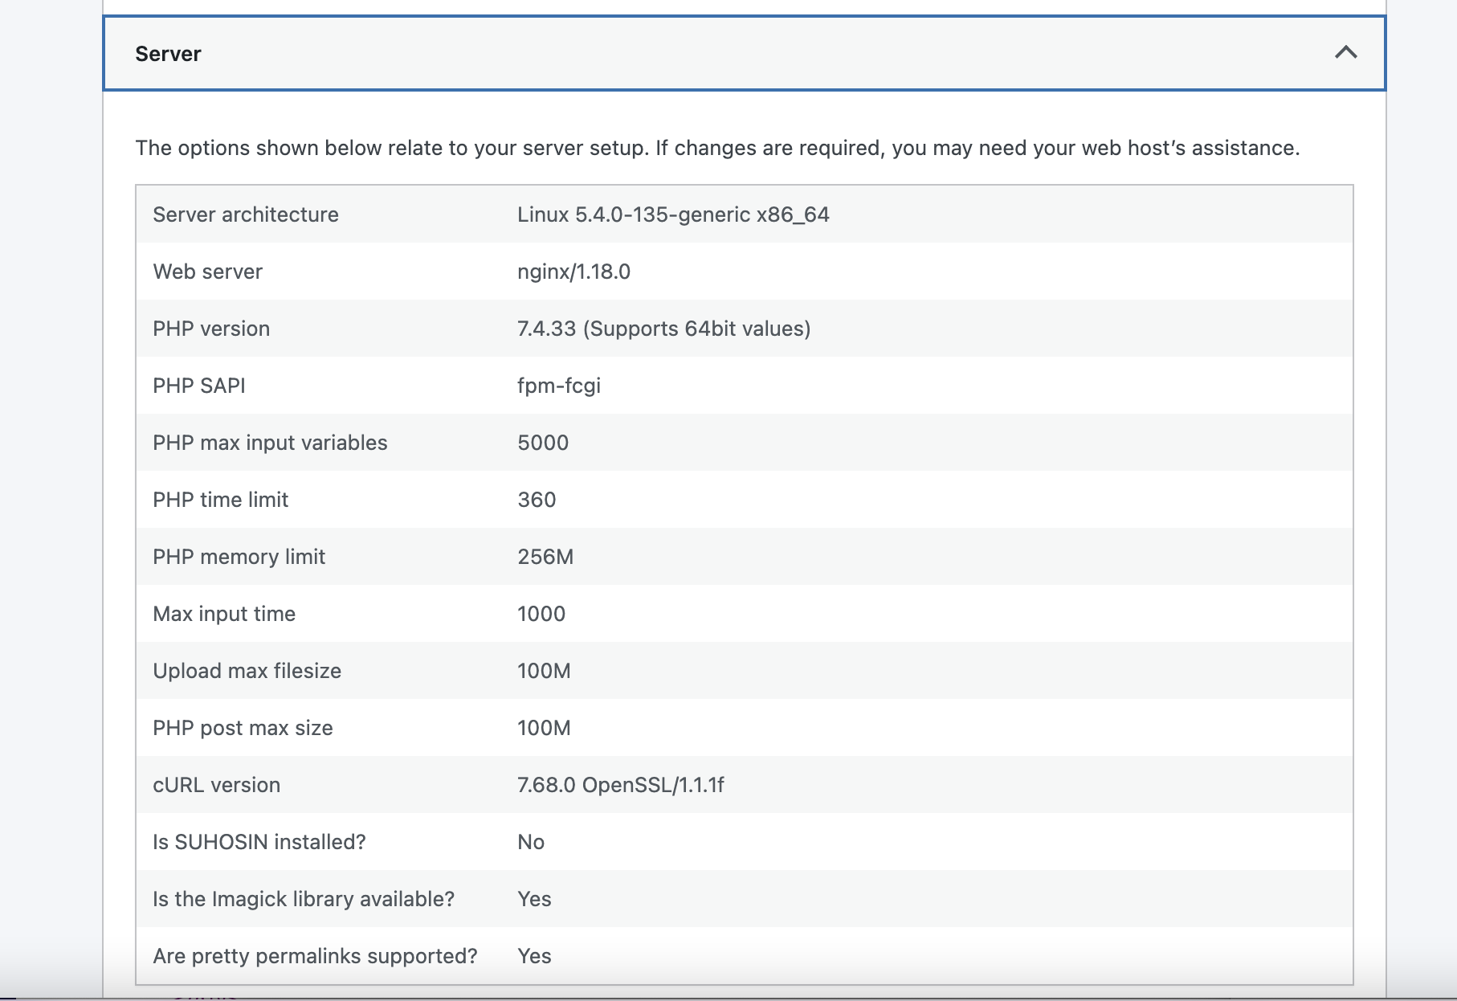Click the 256M value

tap(545, 557)
